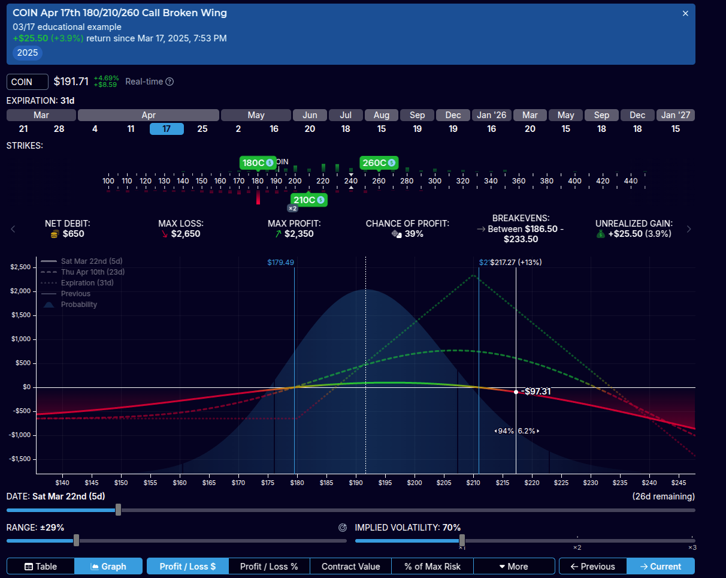
Task: Switch to Table view
Action: (41, 566)
